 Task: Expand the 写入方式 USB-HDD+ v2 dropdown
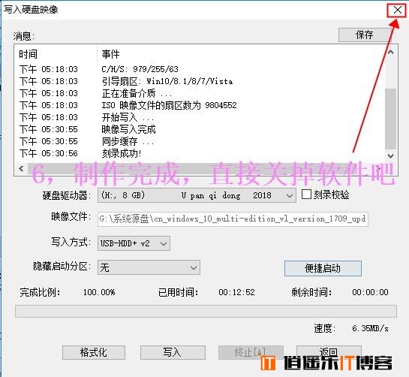pyautogui.click(x=134, y=243)
